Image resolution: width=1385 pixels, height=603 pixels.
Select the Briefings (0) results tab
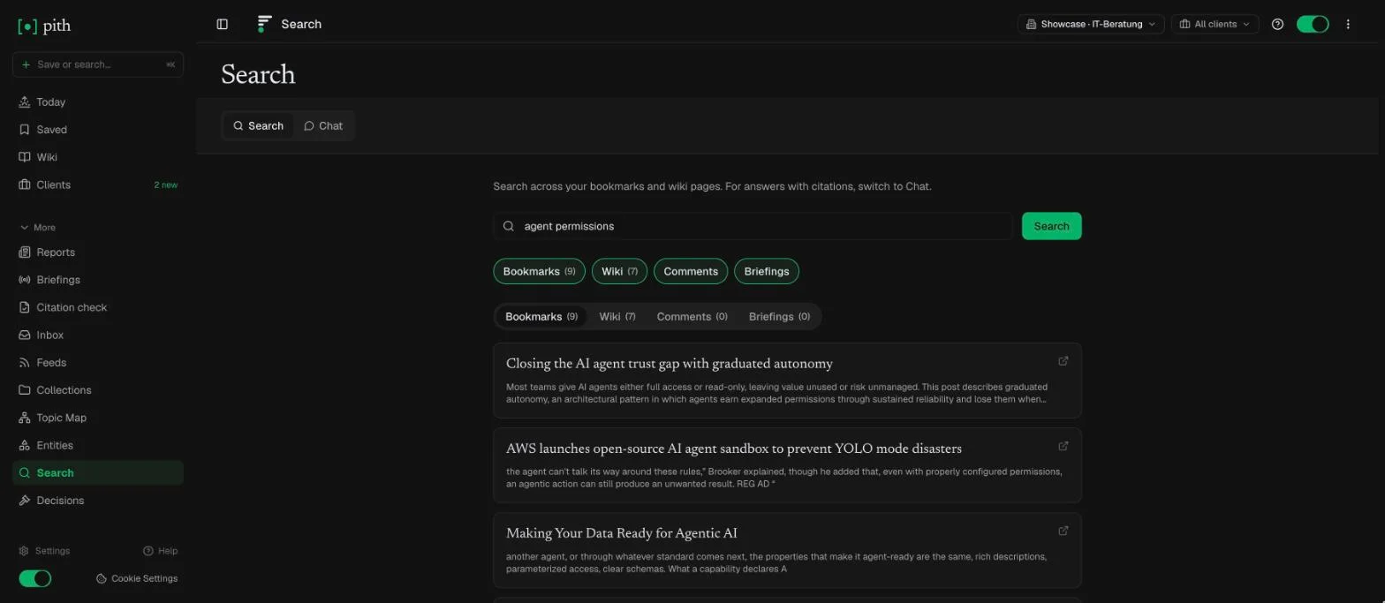tap(779, 316)
